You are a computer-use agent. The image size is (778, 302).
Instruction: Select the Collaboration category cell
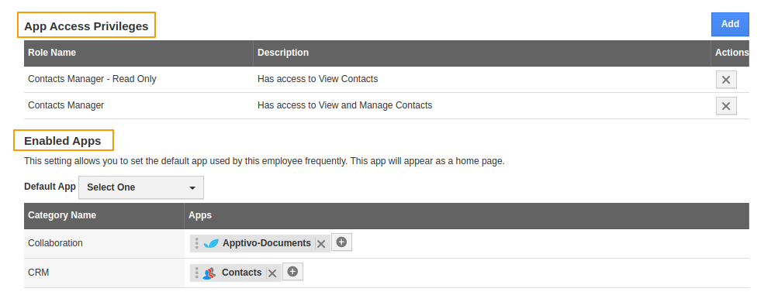pos(104,243)
